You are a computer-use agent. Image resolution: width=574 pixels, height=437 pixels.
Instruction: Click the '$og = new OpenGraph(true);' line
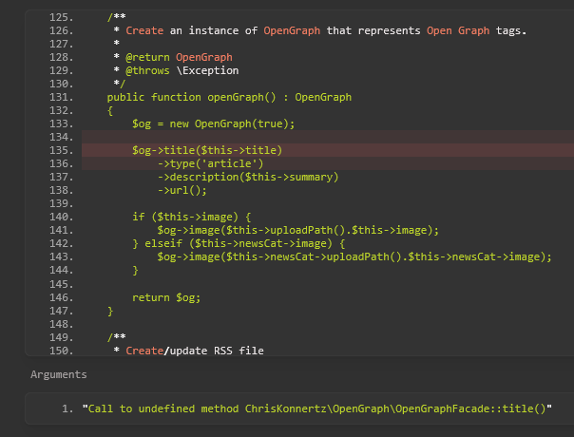pos(214,123)
